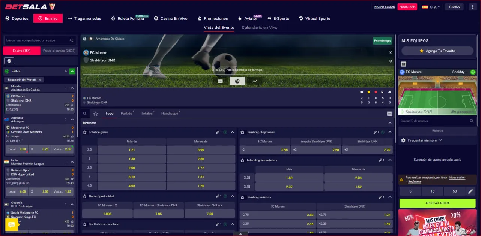
Task: Click INICIAR SESIÓN in the header
Action: [384, 7]
